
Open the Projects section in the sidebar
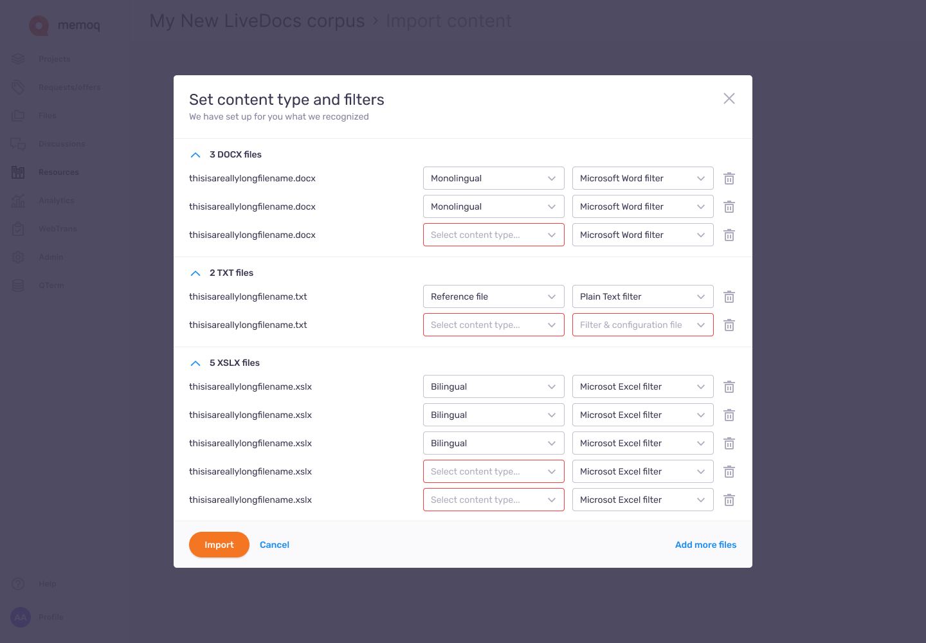coord(55,59)
